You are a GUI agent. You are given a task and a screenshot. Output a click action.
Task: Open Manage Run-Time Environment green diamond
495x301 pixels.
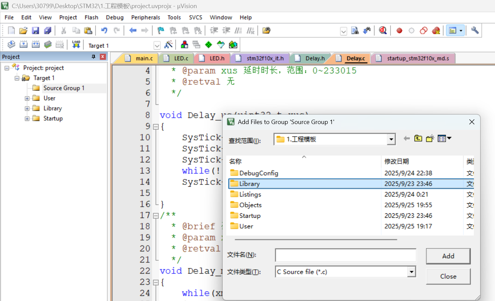click(x=209, y=44)
